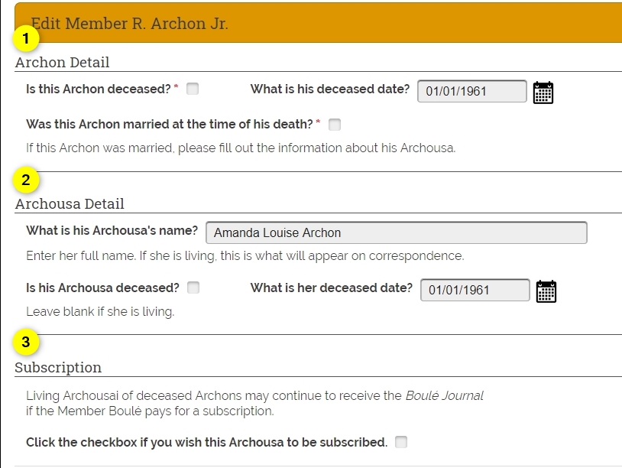
Task: Click the yellow step 3 marker
Action: (x=26, y=342)
